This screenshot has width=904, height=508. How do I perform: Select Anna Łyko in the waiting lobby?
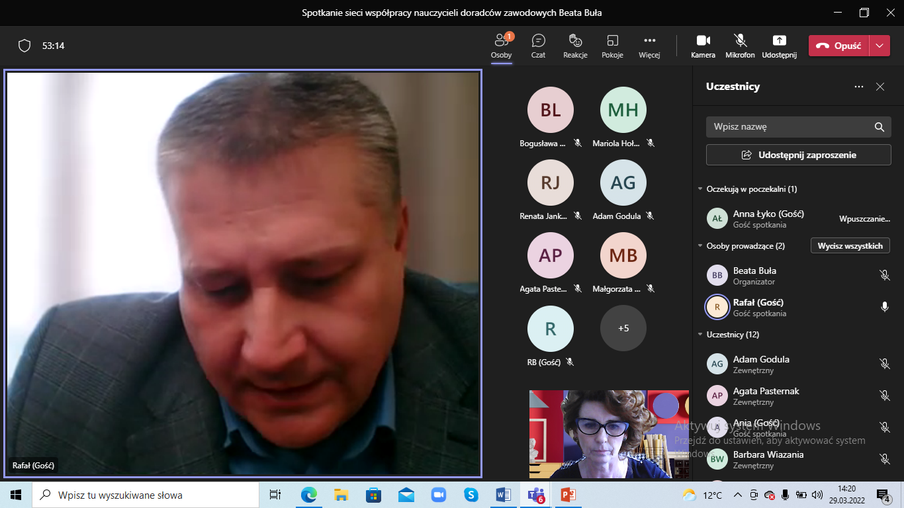798,218
